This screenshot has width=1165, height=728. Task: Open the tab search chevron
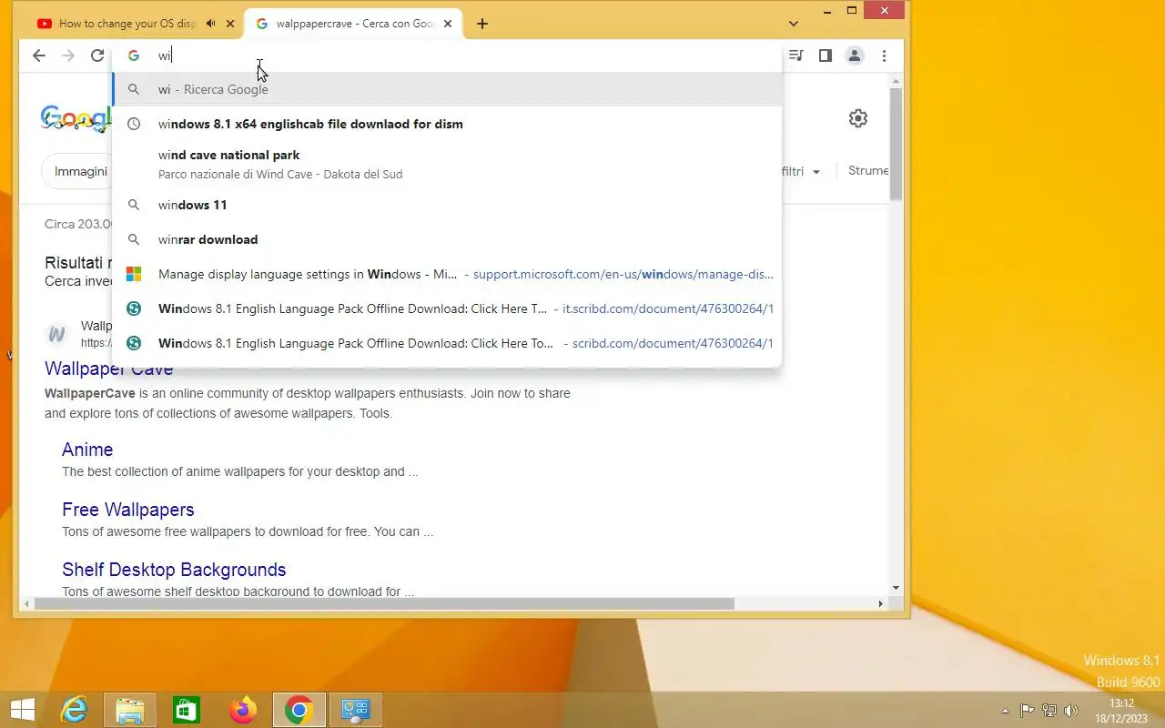coord(794,24)
